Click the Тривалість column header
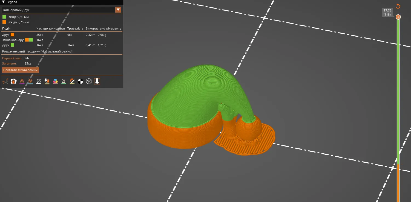The image size is (411, 202). click(75, 28)
